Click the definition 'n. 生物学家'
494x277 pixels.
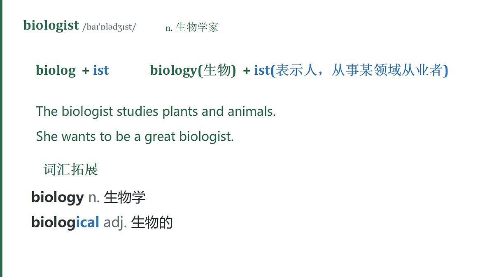[192, 27]
